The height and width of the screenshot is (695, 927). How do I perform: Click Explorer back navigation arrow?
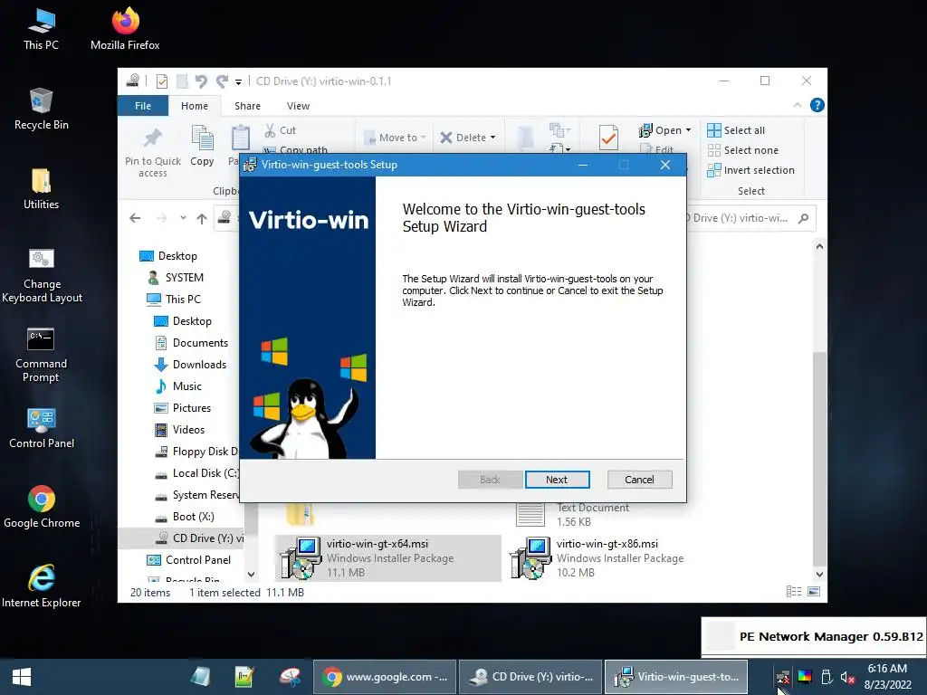tap(136, 218)
